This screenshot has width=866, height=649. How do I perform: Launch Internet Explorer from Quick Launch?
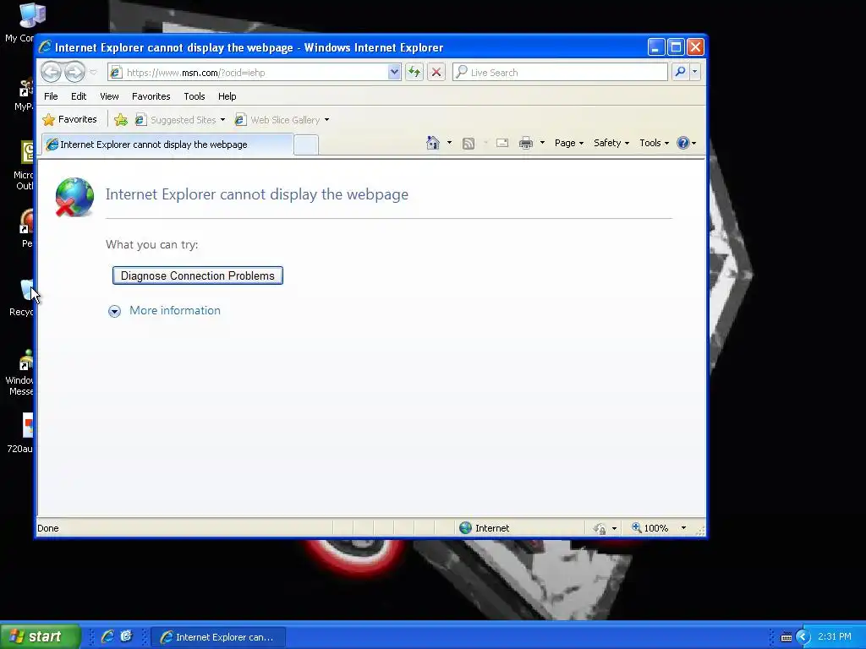(107, 636)
